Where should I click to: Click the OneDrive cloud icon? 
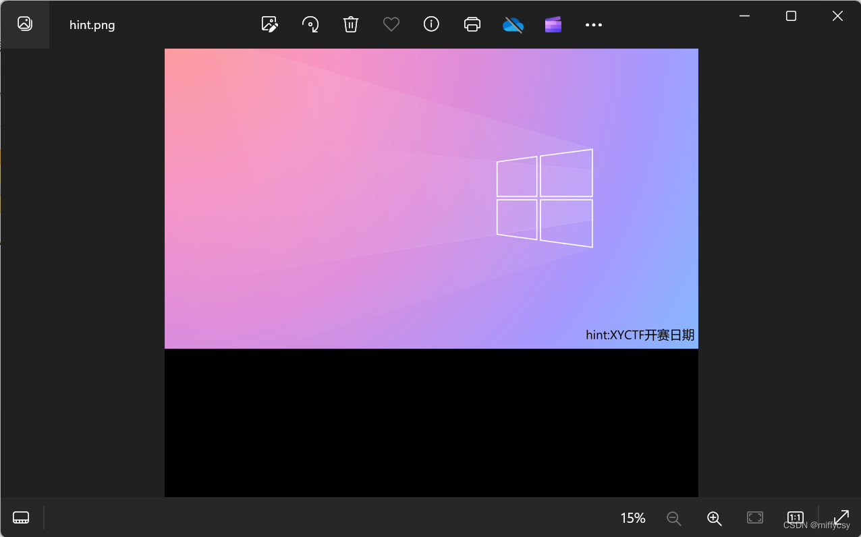[513, 25]
